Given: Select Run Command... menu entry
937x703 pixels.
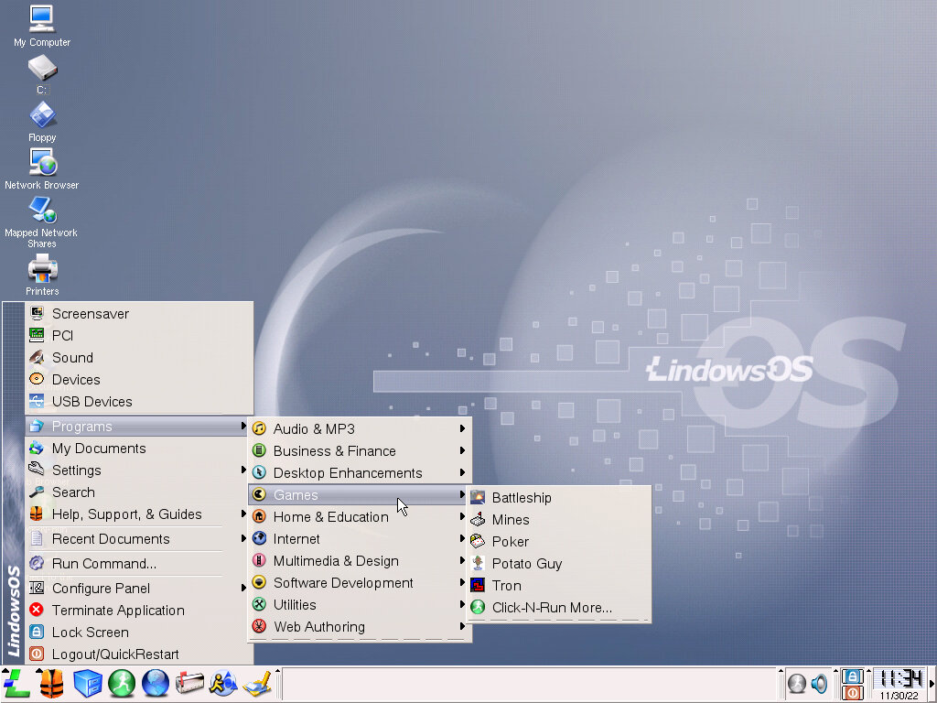Looking at the screenshot, I should pyautogui.click(x=103, y=564).
